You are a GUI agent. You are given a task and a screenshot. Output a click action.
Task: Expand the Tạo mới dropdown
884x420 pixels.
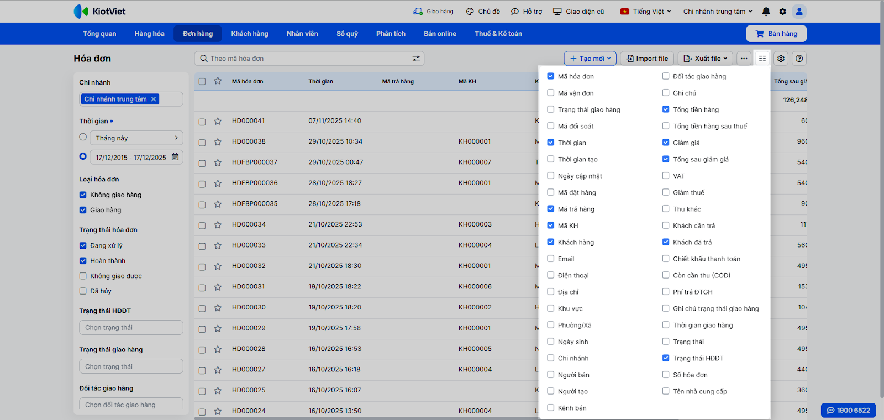[590, 59]
